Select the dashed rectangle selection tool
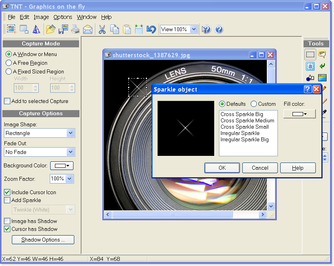 pos(310,54)
